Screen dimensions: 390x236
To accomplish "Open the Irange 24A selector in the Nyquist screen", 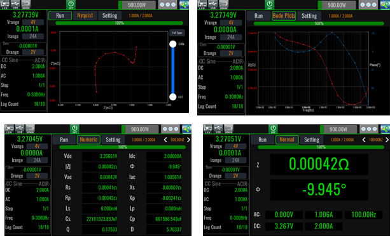I will (x=33, y=36).
